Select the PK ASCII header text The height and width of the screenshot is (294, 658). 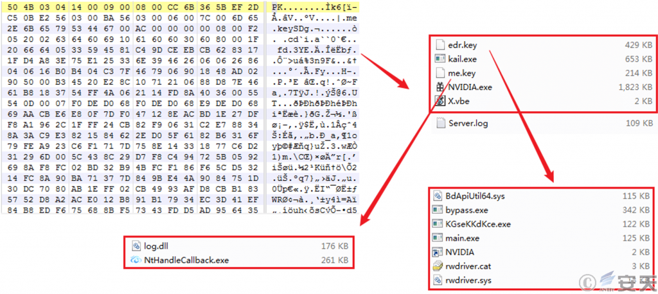point(277,8)
